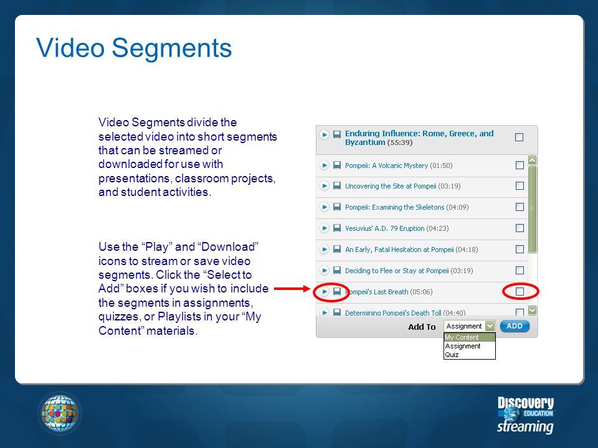The image size is (598, 448).
Task: Click the segment list scrollbar thumb
Action: pos(533,209)
